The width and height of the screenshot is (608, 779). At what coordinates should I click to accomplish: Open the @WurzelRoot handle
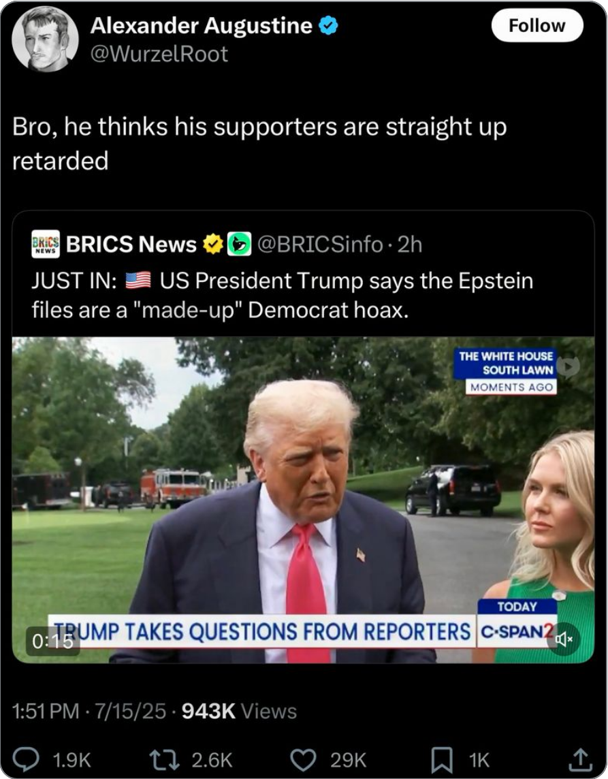pyautogui.click(x=159, y=54)
